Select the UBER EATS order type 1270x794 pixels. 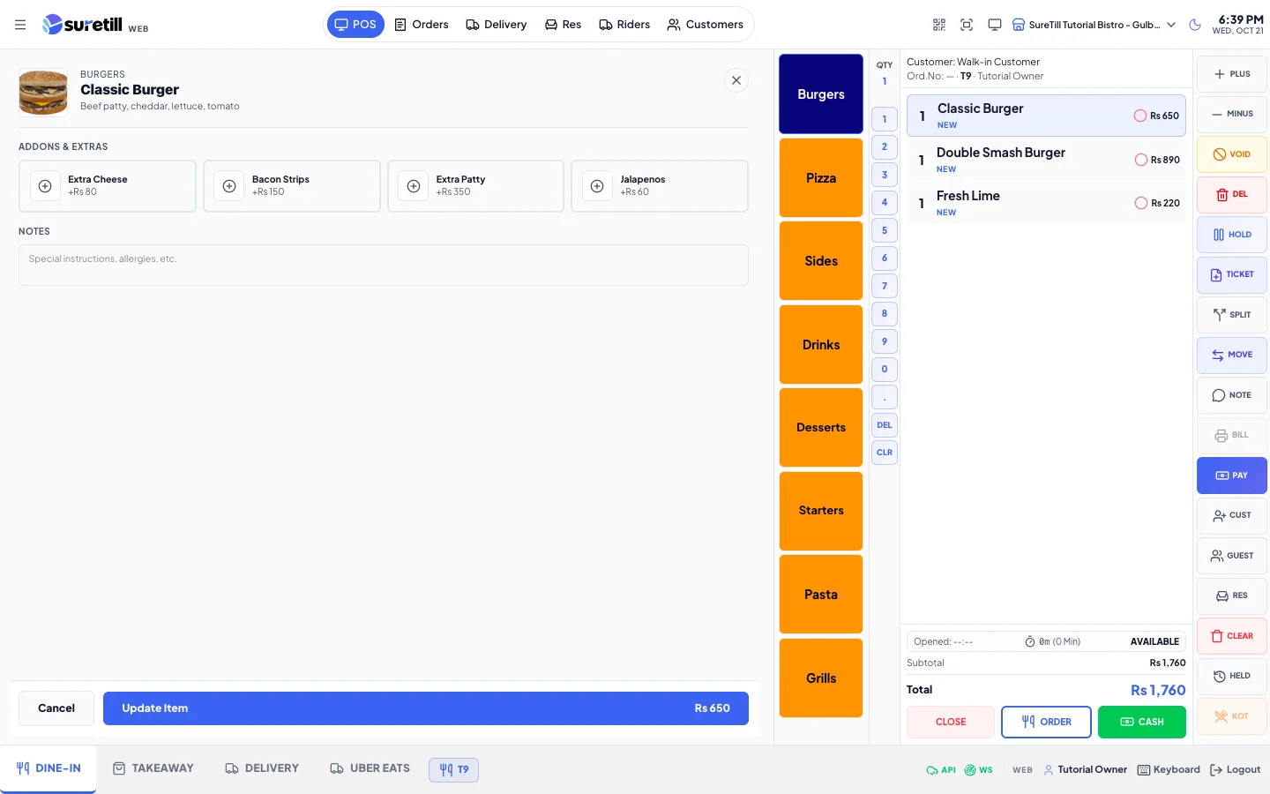coord(370,768)
